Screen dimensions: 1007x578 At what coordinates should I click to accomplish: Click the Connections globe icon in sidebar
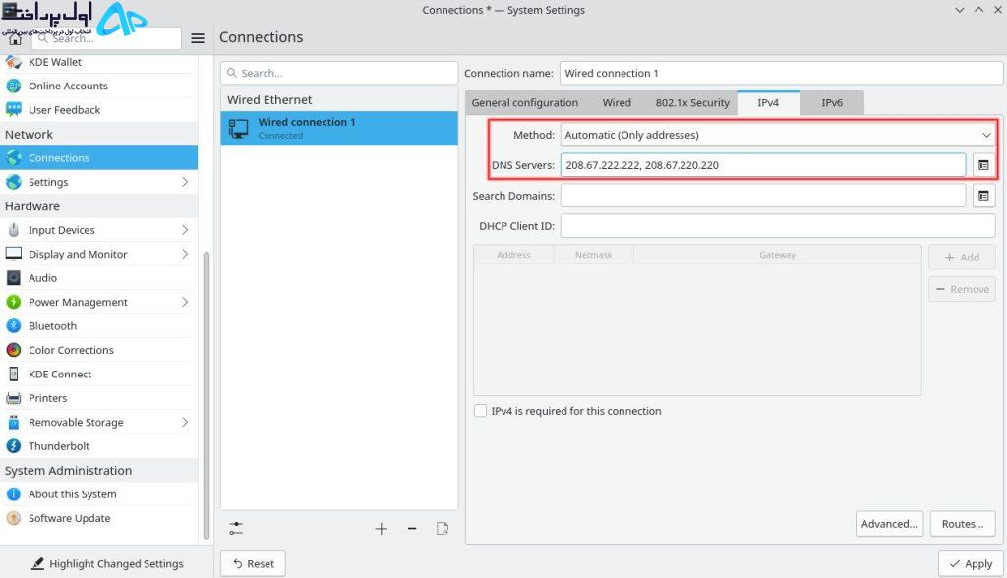[x=13, y=158]
